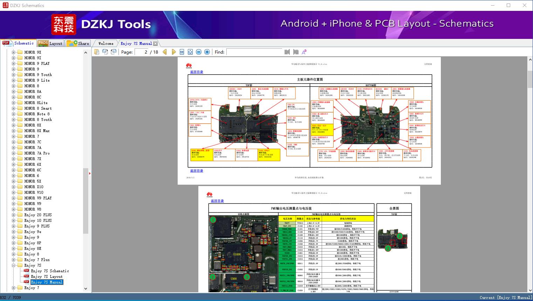Click the tree panel scroll up arrow
The height and width of the screenshot is (301, 533).
[86, 53]
